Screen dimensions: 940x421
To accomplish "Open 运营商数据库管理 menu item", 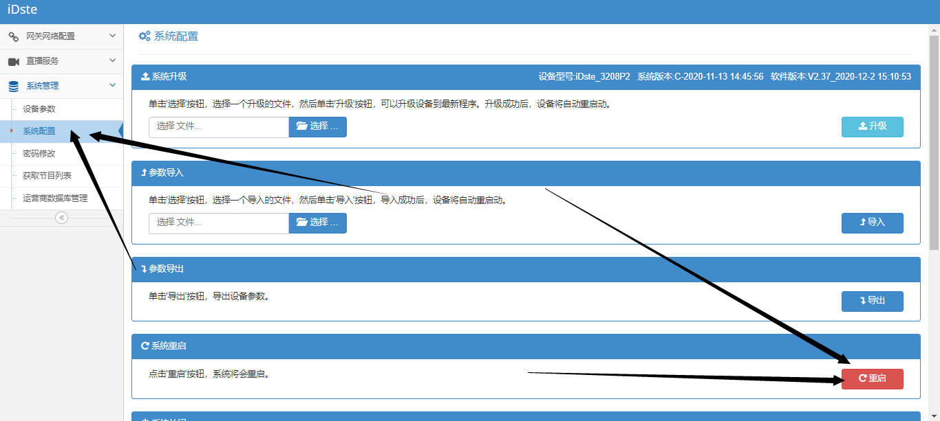I will click(x=55, y=198).
